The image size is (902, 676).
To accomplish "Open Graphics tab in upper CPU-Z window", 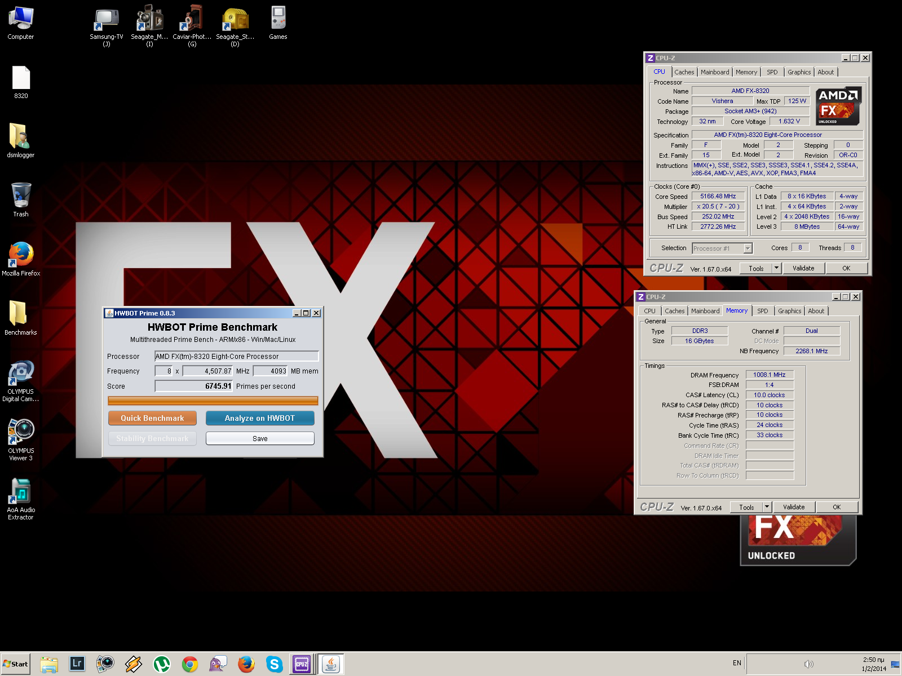I will (x=799, y=72).
